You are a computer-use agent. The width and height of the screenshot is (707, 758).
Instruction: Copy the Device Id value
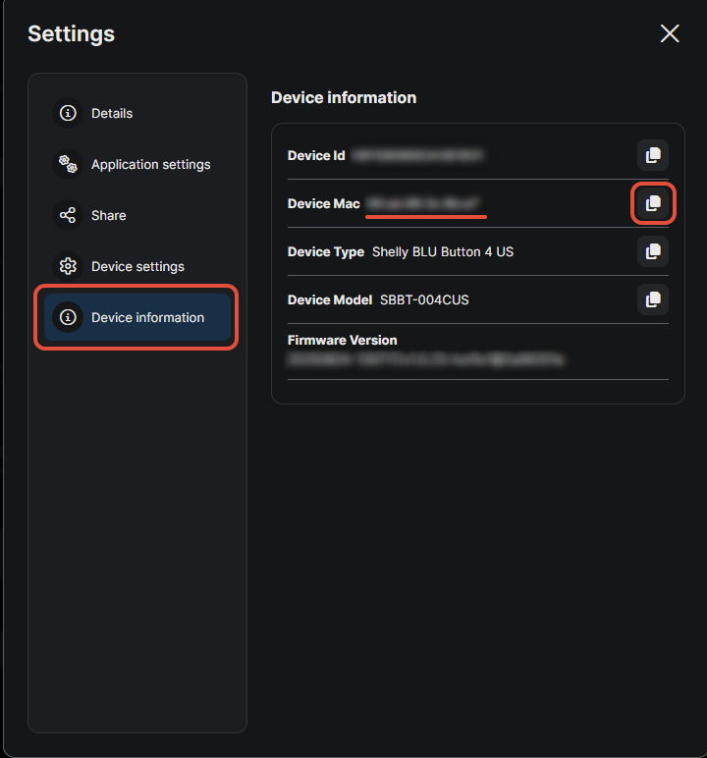tap(652, 155)
